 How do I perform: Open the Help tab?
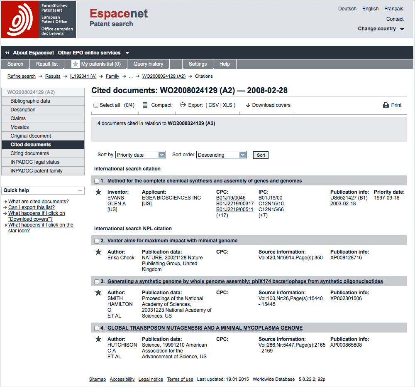coord(225,64)
